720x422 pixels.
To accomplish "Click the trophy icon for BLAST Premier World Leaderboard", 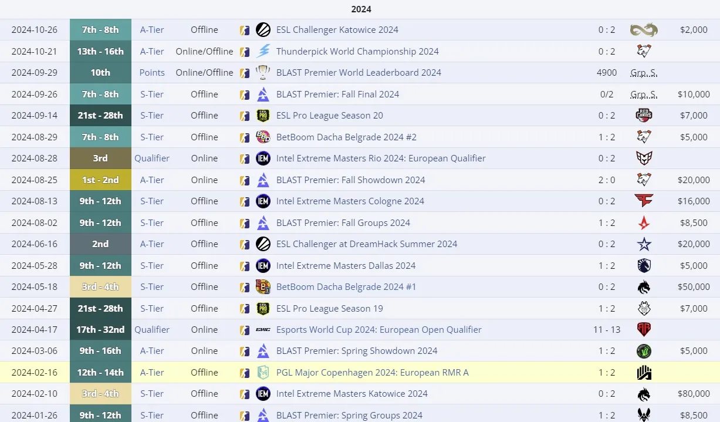I will pos(263,73).
